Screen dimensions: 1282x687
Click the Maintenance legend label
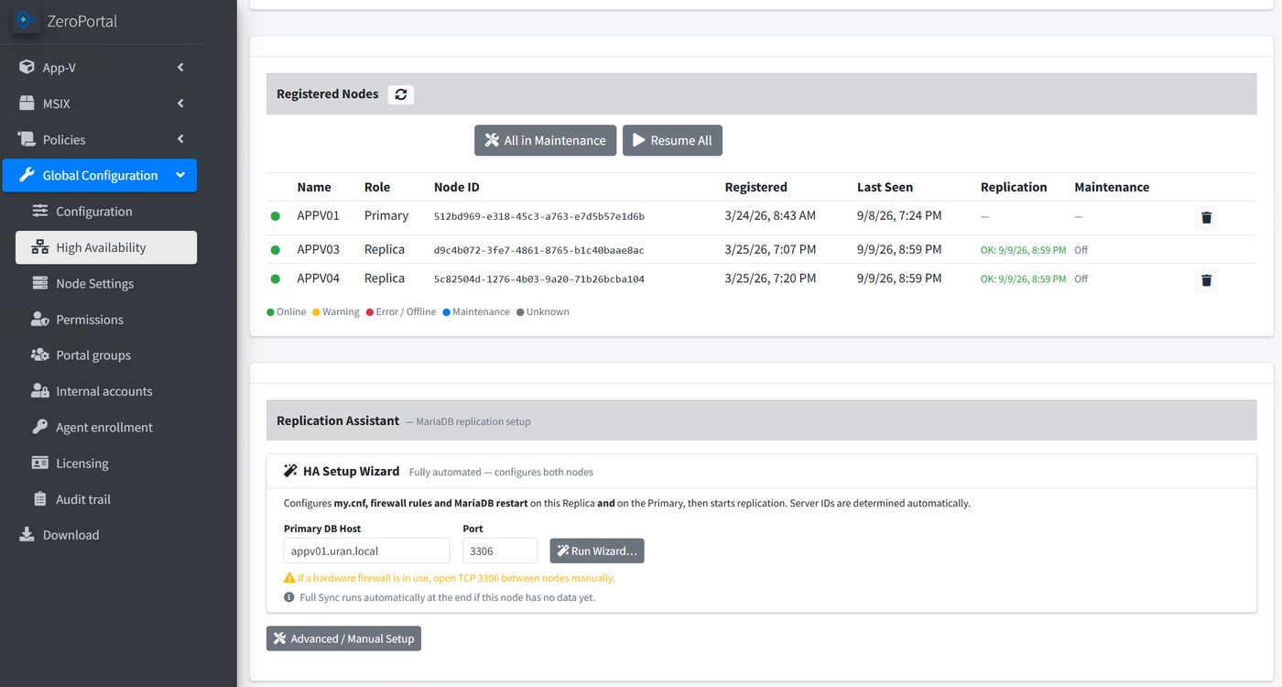pyautogui.click(x=481, y=312)
